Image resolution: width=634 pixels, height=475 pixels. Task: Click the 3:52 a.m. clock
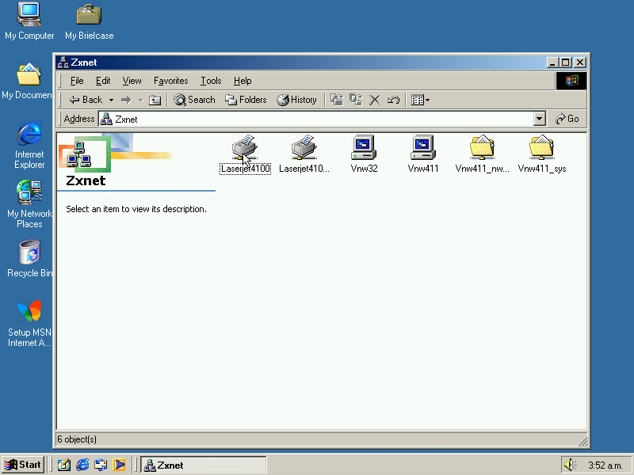605,465
